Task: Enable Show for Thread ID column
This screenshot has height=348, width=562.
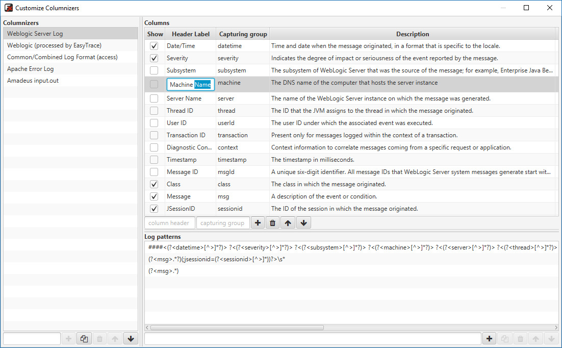Action: pyautogui.click(x=154, y=111)
